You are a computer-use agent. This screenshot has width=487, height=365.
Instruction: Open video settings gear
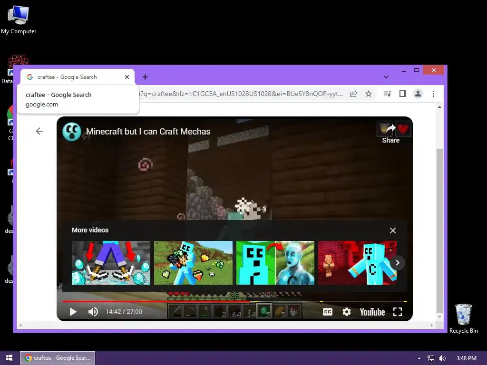point(347,312)
